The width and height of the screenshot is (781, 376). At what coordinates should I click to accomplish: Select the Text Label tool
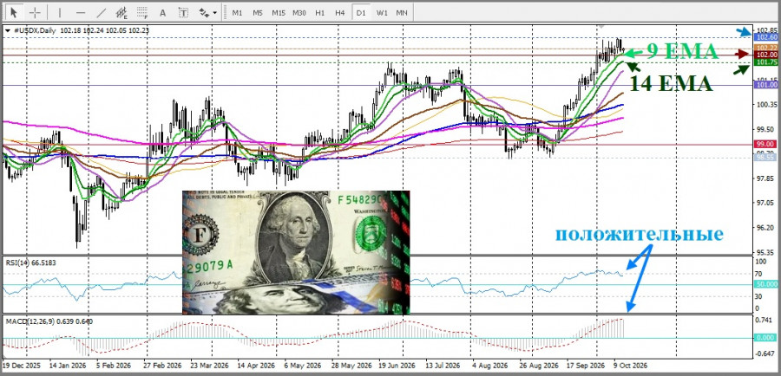[x=183, y=13]
